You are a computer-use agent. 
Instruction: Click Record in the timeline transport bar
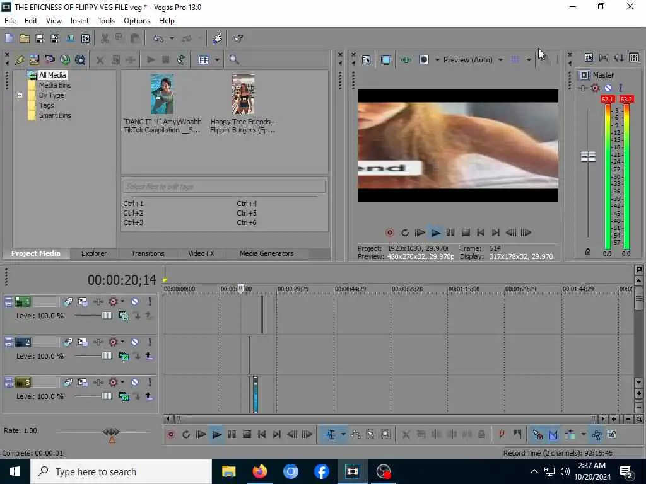point(171,434)
